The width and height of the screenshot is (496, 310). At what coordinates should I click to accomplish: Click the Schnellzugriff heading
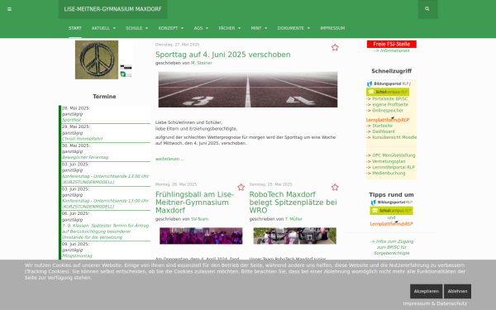pyautogui.click(x=391, y=71)
